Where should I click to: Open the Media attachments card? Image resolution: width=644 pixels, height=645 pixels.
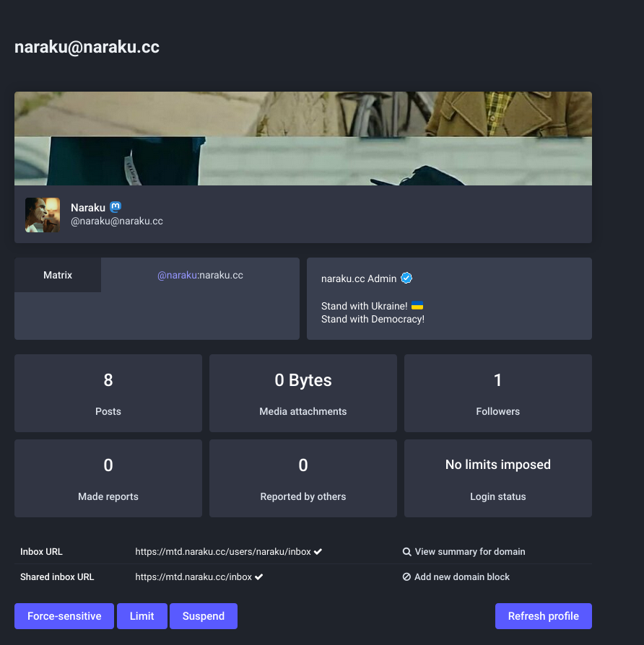pos(303,393)
